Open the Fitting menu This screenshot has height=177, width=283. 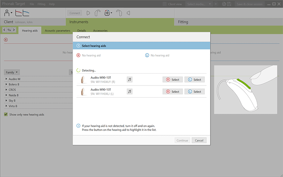tap(41, 4)
